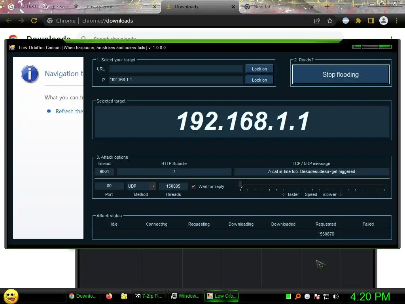This screenshot has width=405, height=304.
Task: Switch to the Windows taskbar button
Action: (x=185, y=296)
